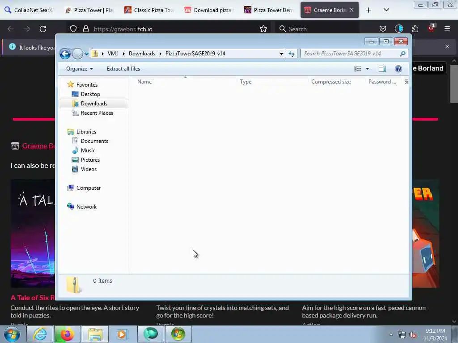Click Extract all files
Image resolution: width=458 pixels, height=343 pixels.
(123, 69)
